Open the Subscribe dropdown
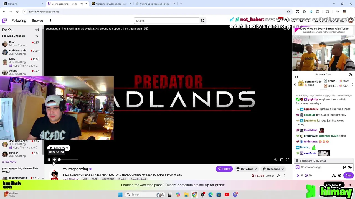The height and width of the screenshot is (199, 355). (x=273, y=169)
